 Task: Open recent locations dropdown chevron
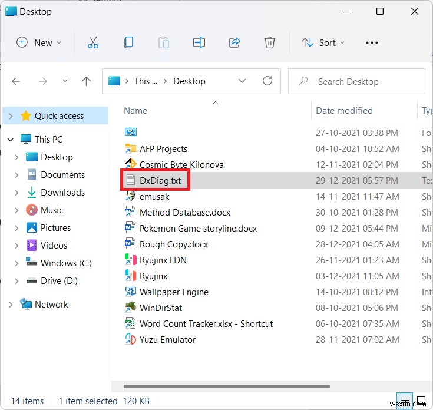pos(65,81)
